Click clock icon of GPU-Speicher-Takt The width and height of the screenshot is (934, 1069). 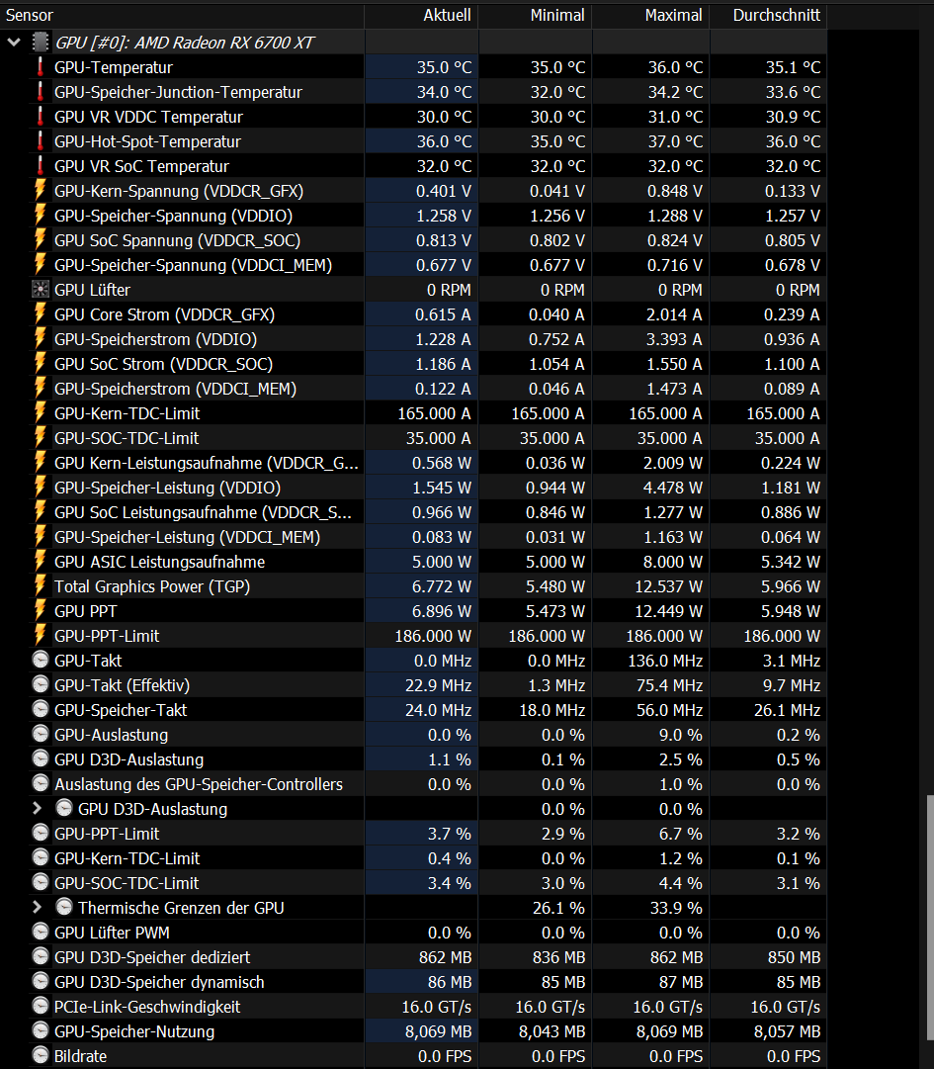41,710
